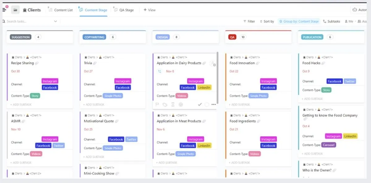
Task: Open attachment clip on Dairy Products card
Action: pos(204,63)
